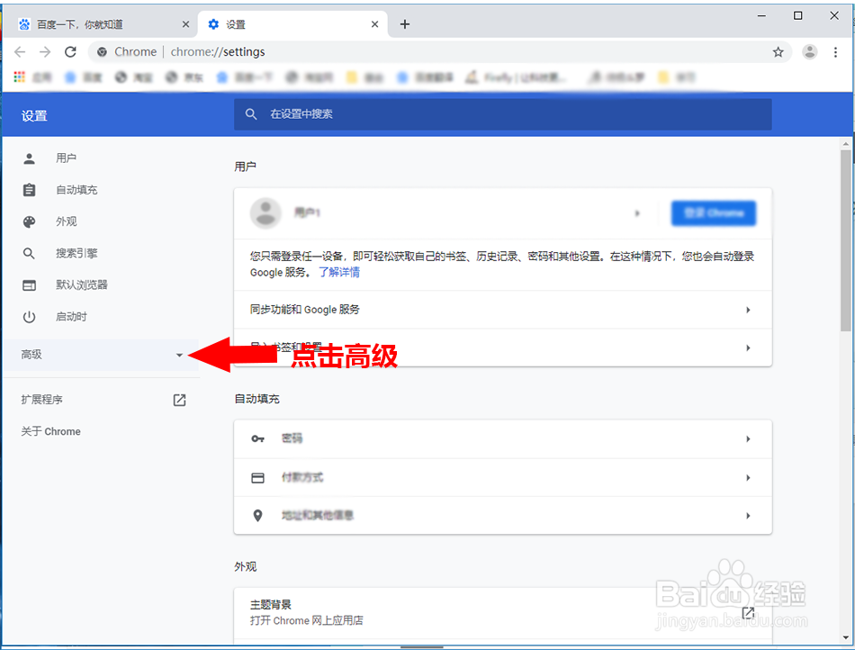855x650 pixels.
Task: Click the user avatar in the profile card
Action: [x=265, y=213]
